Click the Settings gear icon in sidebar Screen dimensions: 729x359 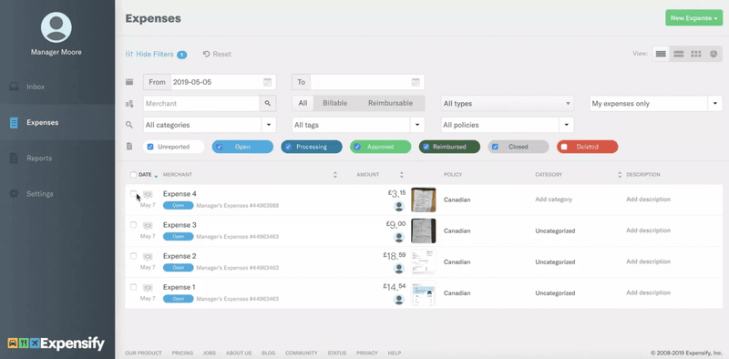click(14, 193)
